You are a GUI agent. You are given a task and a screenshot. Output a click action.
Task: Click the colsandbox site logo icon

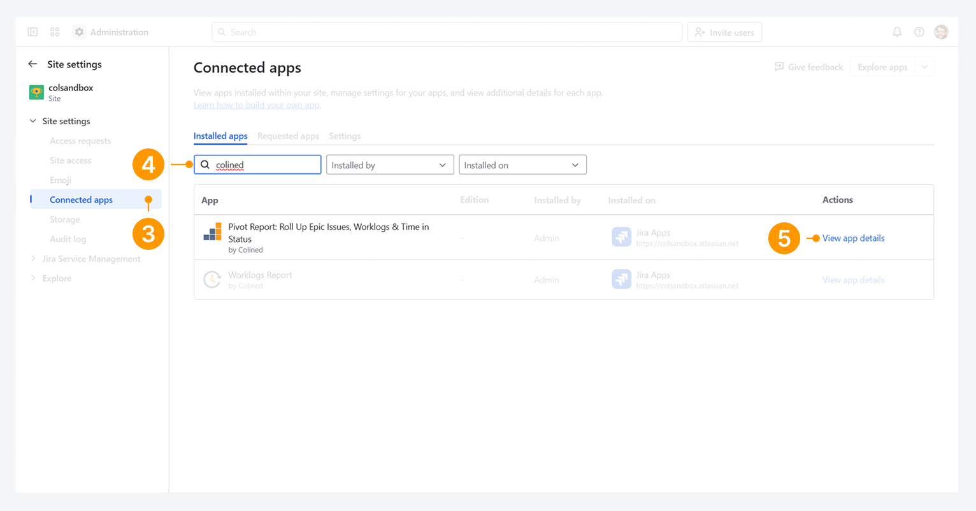pyautogui.click(x=36, y=92)
